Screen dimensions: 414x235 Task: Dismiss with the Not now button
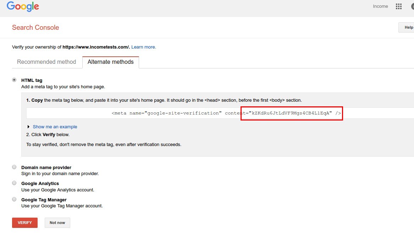click(x=57, y=223)
